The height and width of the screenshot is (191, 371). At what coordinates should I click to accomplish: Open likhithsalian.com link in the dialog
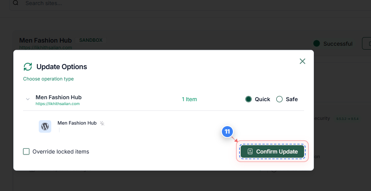(58, 104)
